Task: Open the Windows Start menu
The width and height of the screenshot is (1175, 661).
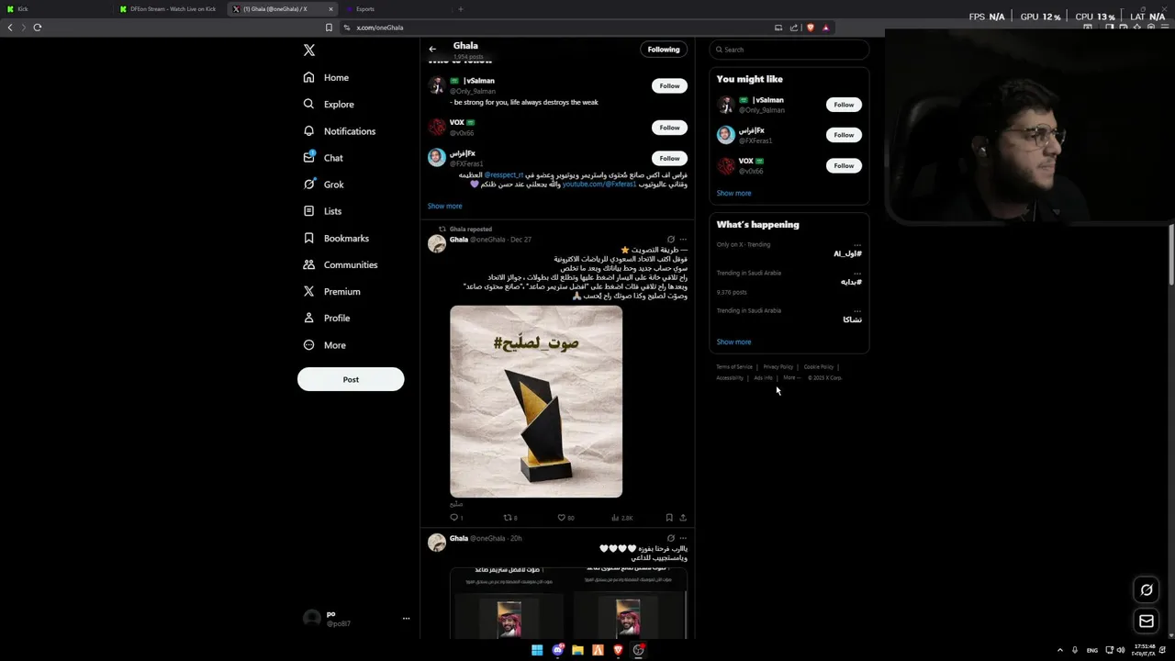Action: (x=537, y=650)
